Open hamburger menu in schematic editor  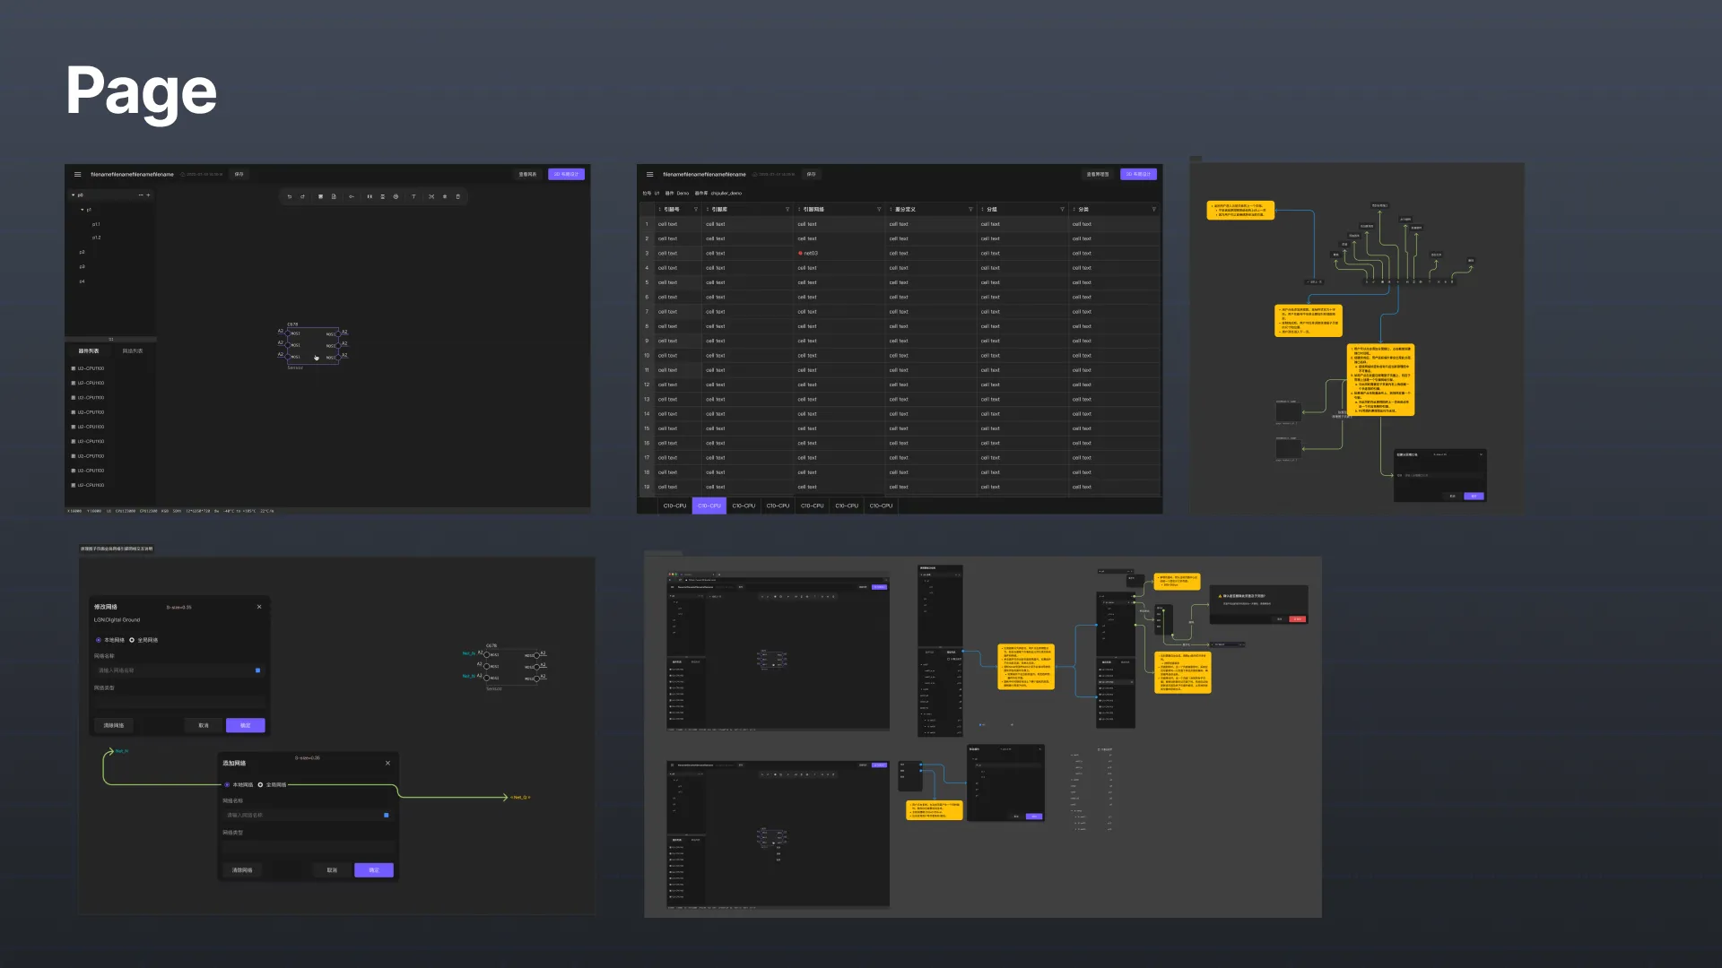point(78,175)
